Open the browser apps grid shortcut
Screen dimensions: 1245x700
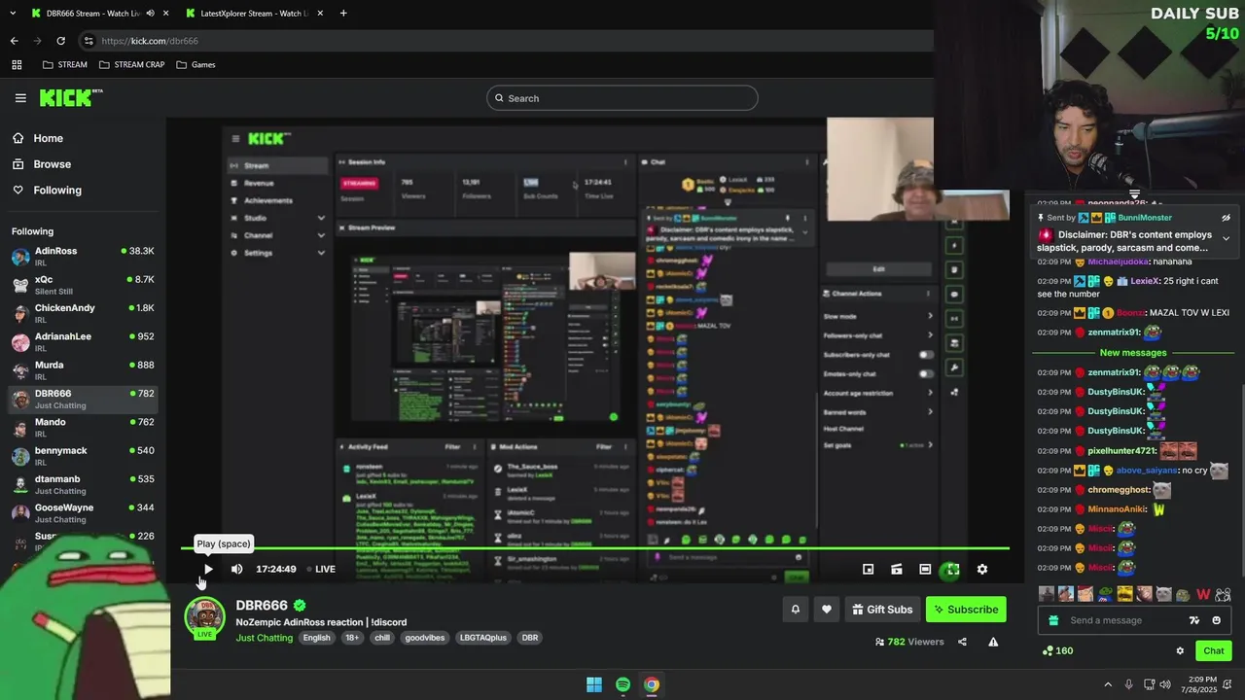17,65
